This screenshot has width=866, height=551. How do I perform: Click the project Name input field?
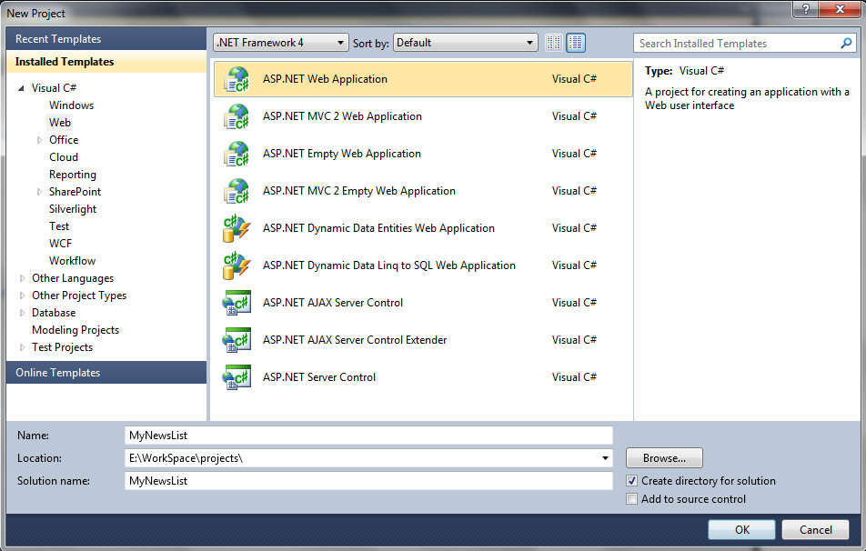[368, 436]
